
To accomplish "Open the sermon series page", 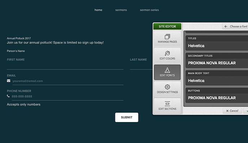I will click(149, 10).
